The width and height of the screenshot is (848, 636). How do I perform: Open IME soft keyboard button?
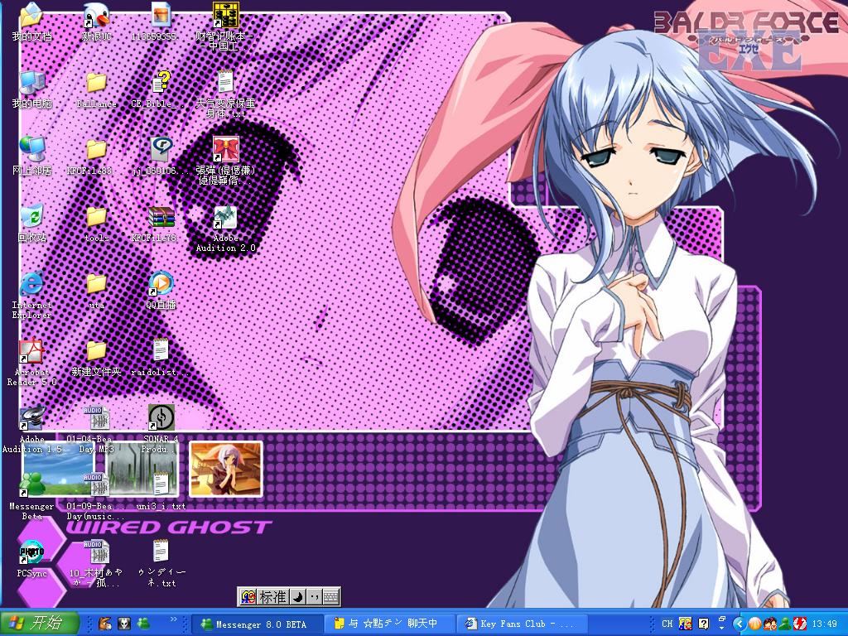[x=331, y=597]
